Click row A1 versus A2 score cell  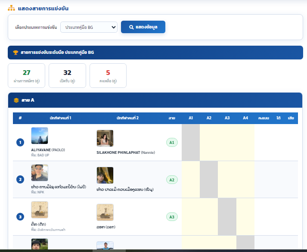click(209, 142)
